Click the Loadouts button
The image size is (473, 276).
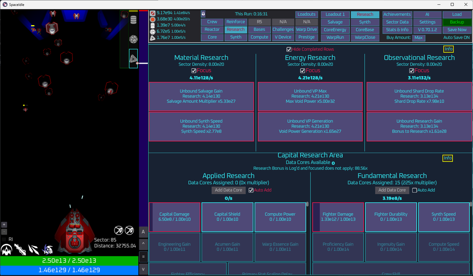[307, 14]
